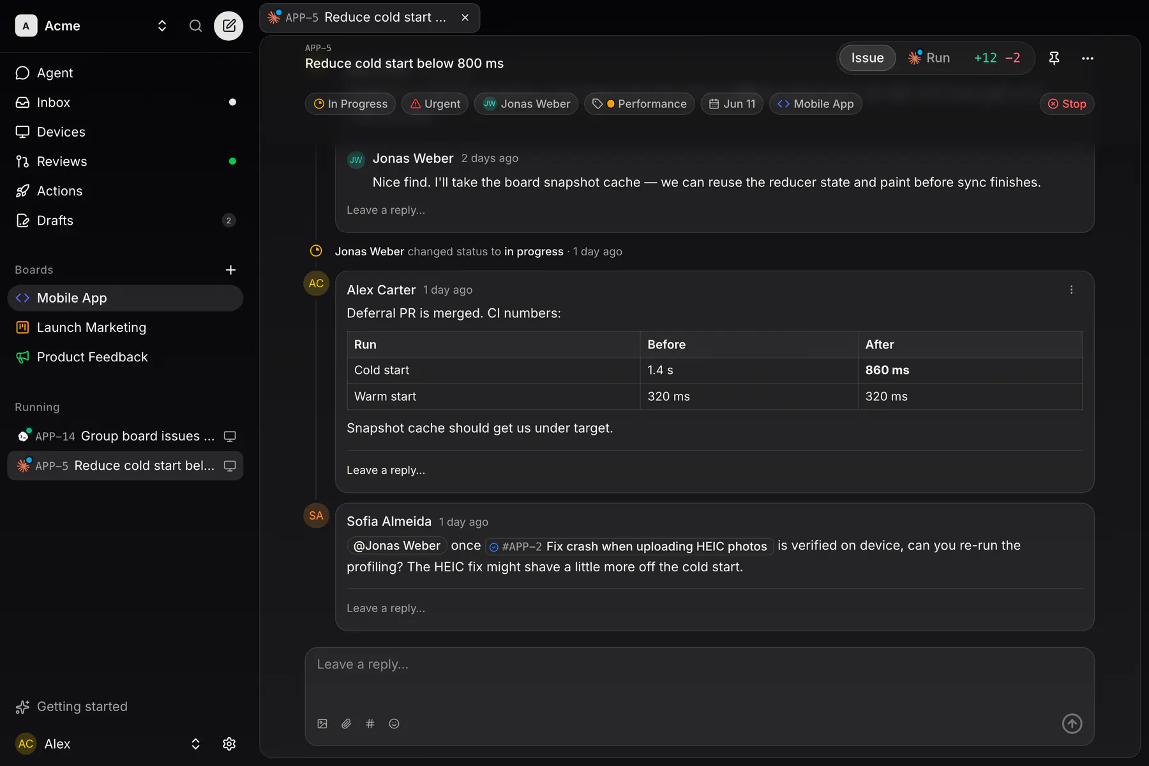Viewport: 1149px width, 766px height.
Task: Select the Product Feedback board
Action: [125, 357]
